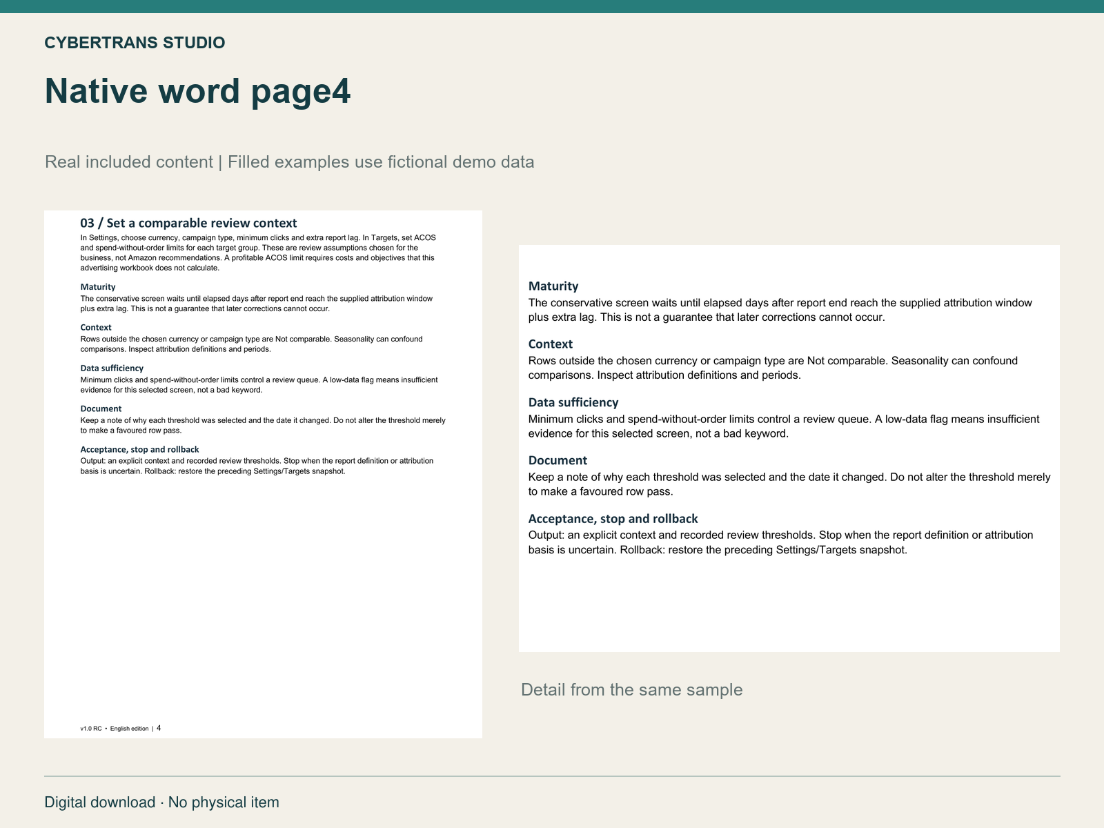
Task: Click 'Acceptance, stop and rollback' in detail panel
Action: [613, 519]
